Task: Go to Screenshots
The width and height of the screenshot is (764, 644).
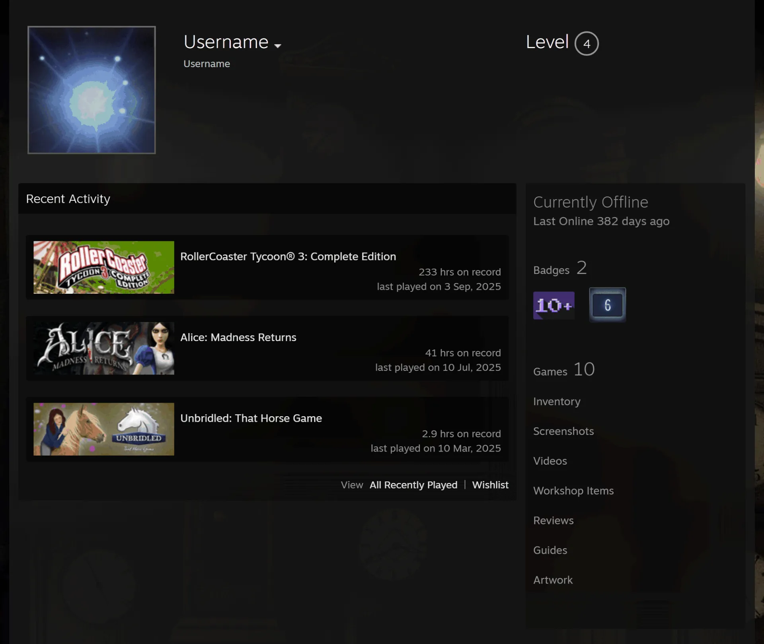Action: point(563,431)
